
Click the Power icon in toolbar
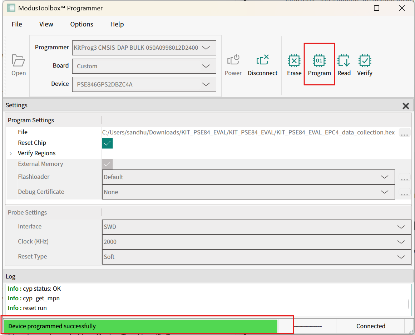click(x=233, y=60)
